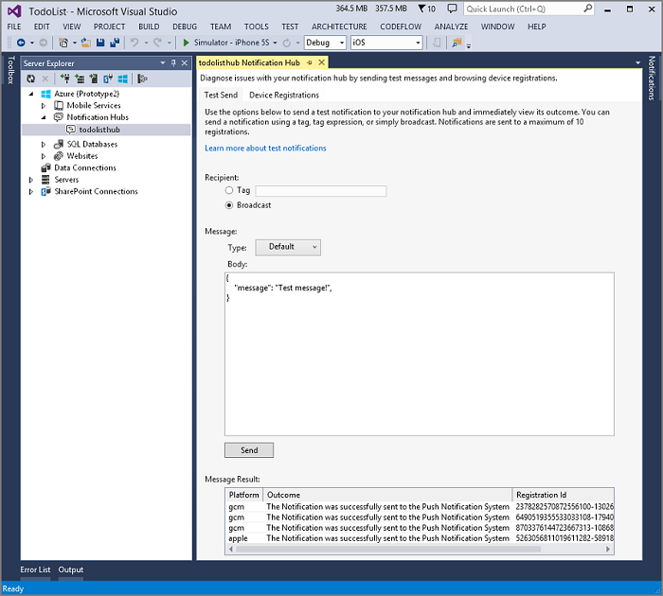Open the notifications flag showing 10

427,9
